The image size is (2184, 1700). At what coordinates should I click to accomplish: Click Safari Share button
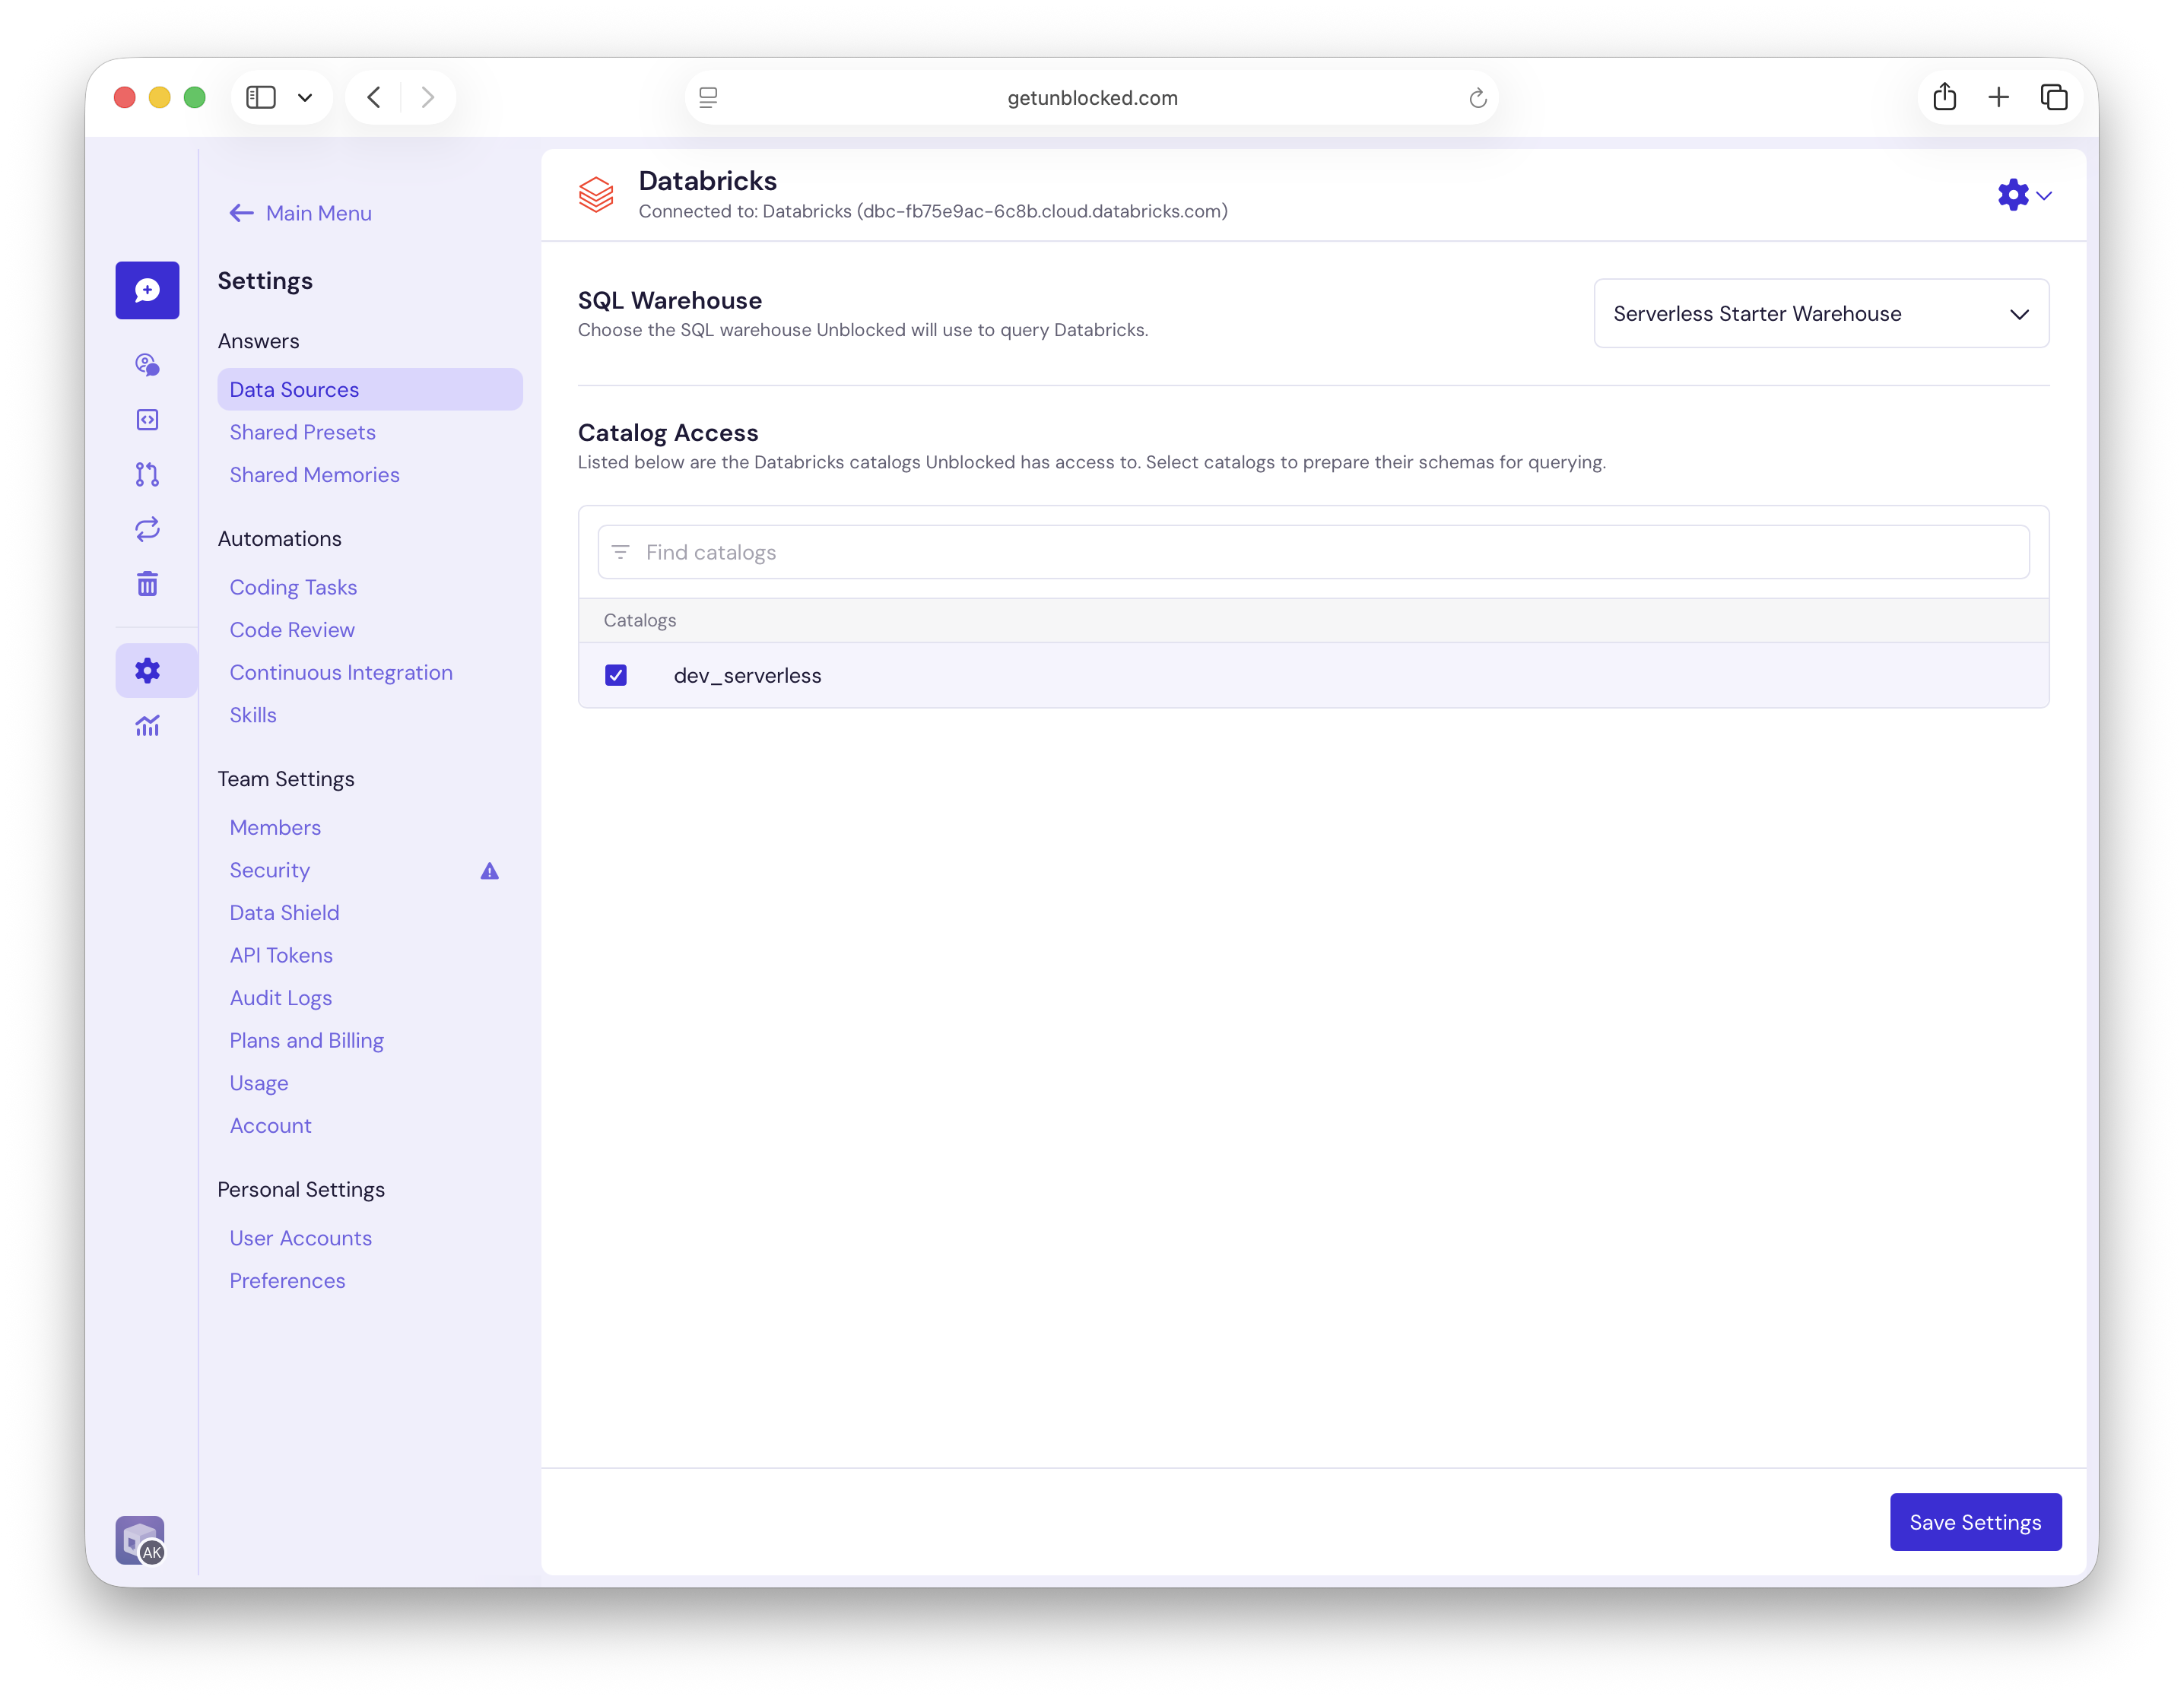coord(1944,97)
